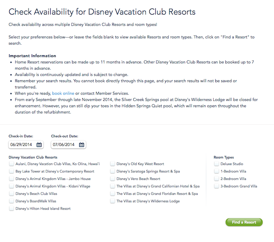
Task: Click the Check-in Date label
Action: pyautogui.click(x=21, y=136)
